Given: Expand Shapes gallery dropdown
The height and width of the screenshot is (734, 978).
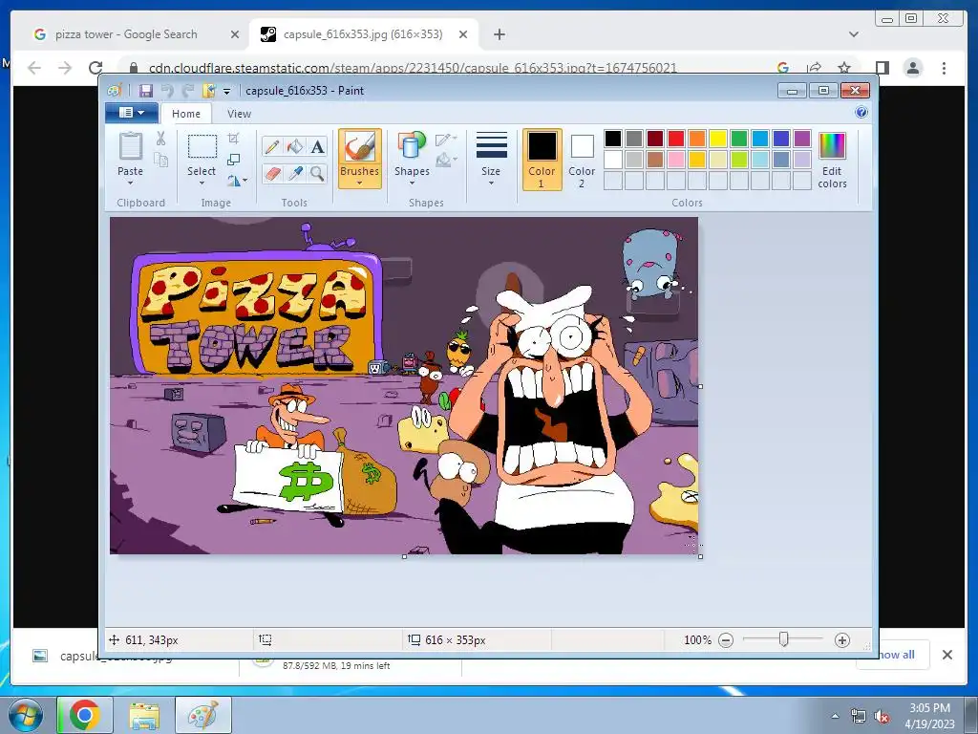Looking at the screenshot, I should (x=412, y=183).
